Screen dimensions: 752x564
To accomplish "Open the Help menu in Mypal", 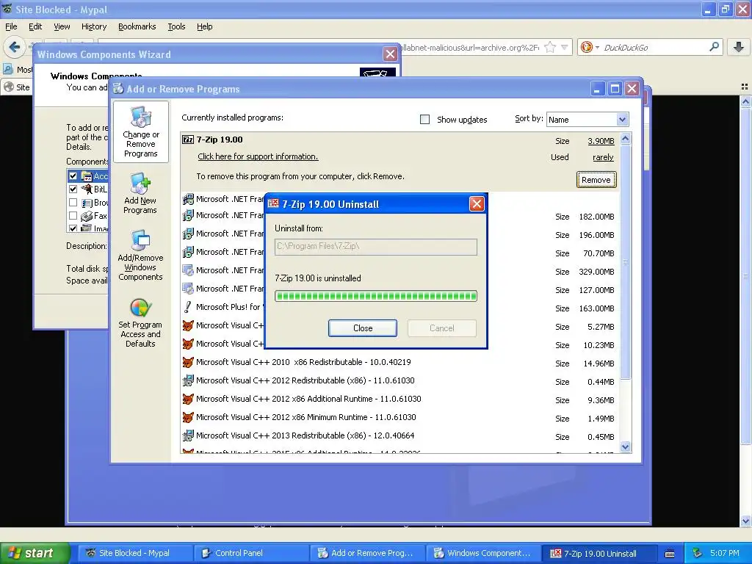I will click(x=204, y=26).
